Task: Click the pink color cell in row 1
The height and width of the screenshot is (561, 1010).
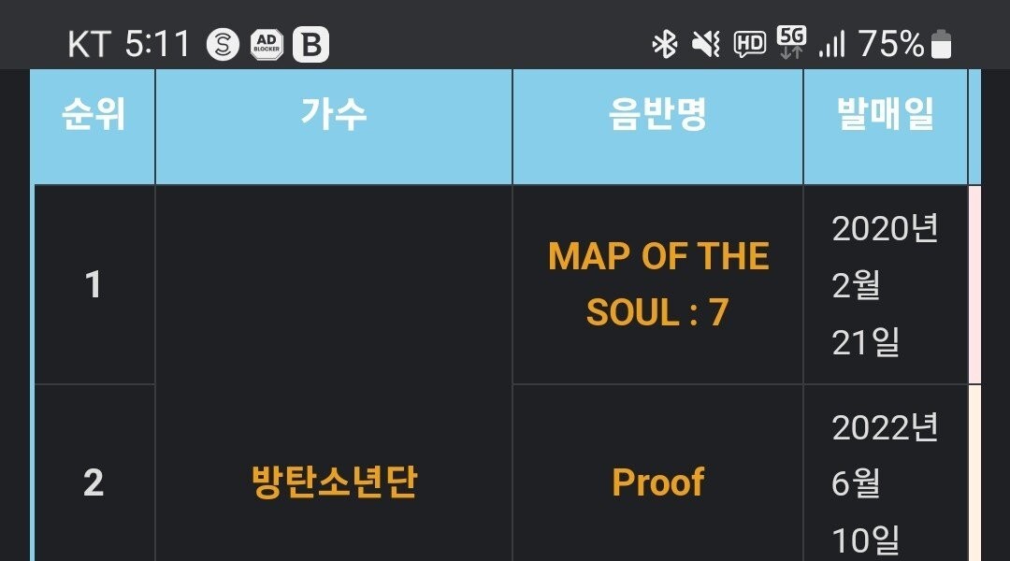Action: pyautogui.click(x=974, y=284)
